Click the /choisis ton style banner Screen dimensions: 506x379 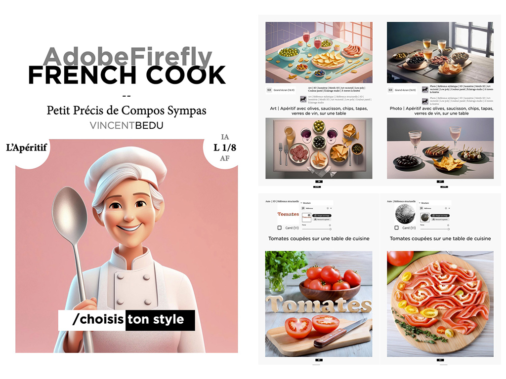pos(126,320)
